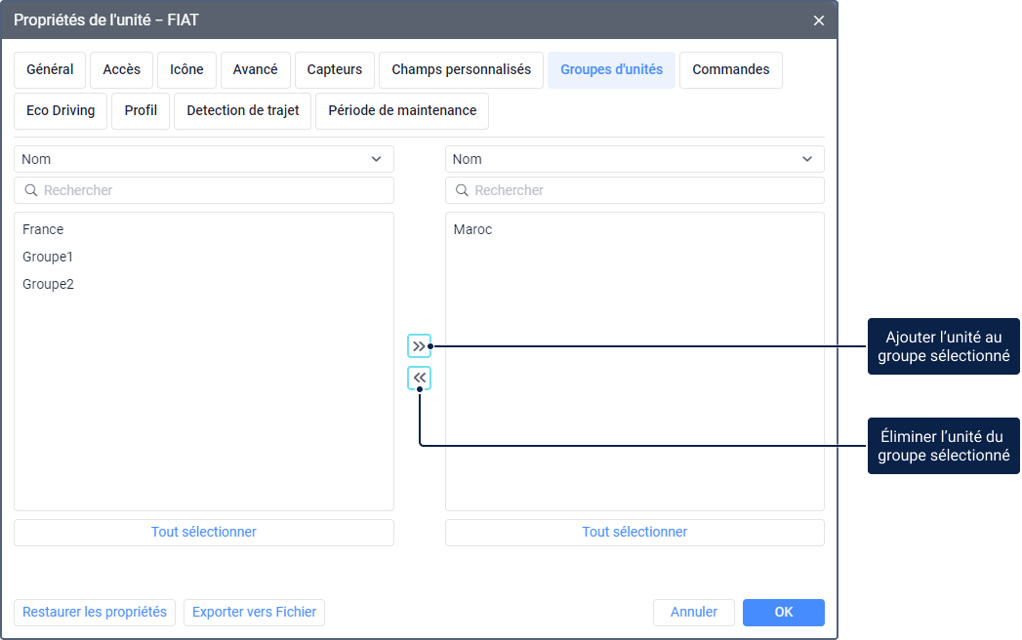This screenshot has width=1022, height=640.
Task: Click the left Rechercher search field
Action: pyautogui.click(x=215, y=190)
